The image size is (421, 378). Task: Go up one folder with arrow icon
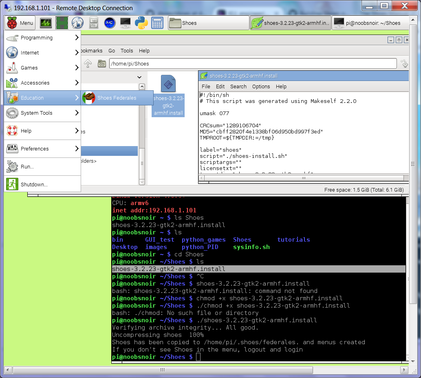click(88, 63)
